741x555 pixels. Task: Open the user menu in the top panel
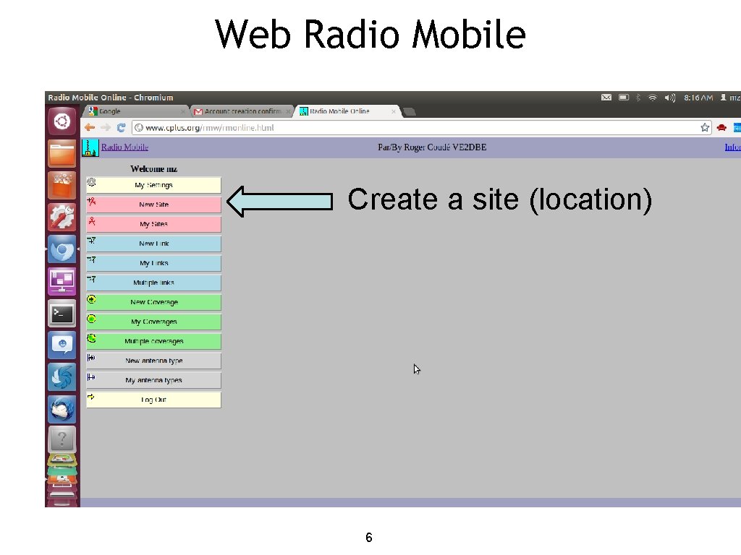coord(730,98)
